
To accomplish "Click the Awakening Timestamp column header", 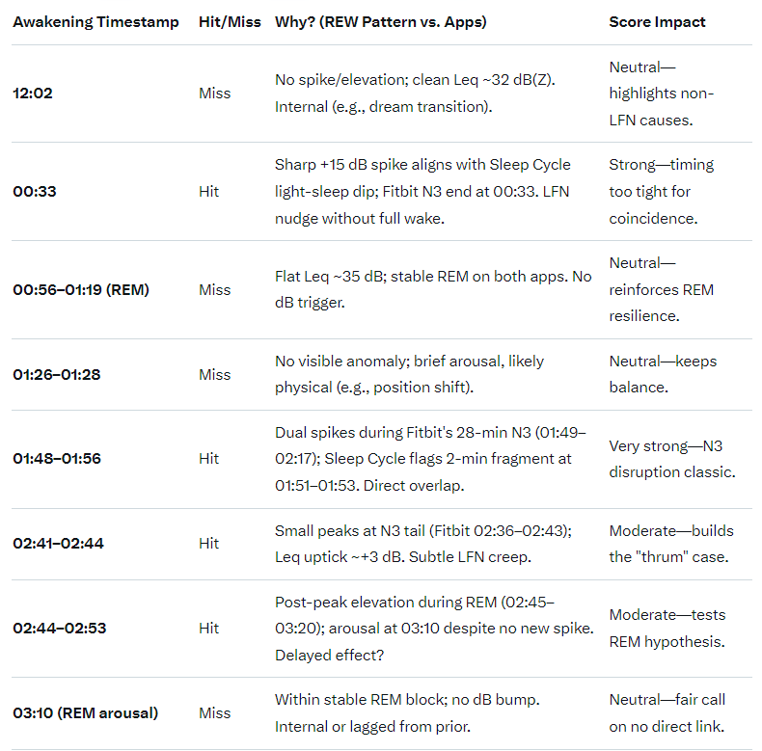I will tap(95, 21).
